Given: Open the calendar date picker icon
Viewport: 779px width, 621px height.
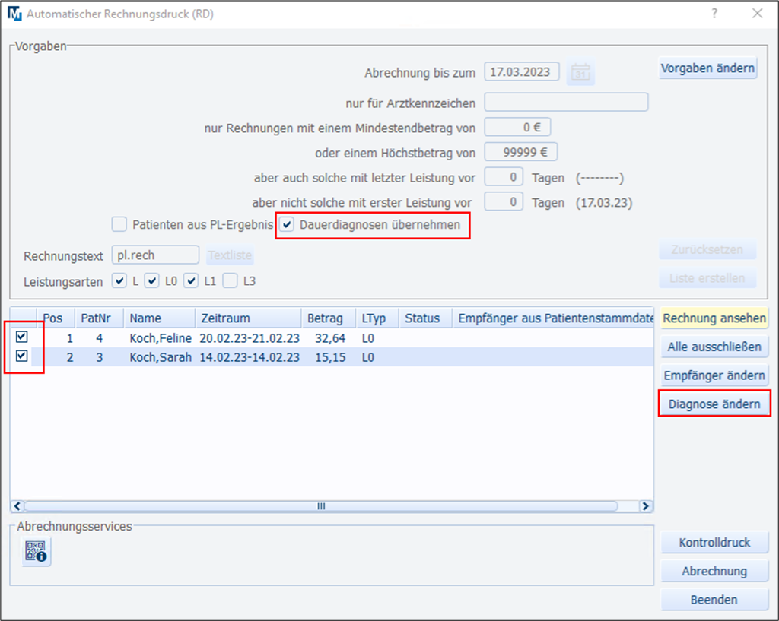Looking at the screenshot, I should tap(580, 73).
